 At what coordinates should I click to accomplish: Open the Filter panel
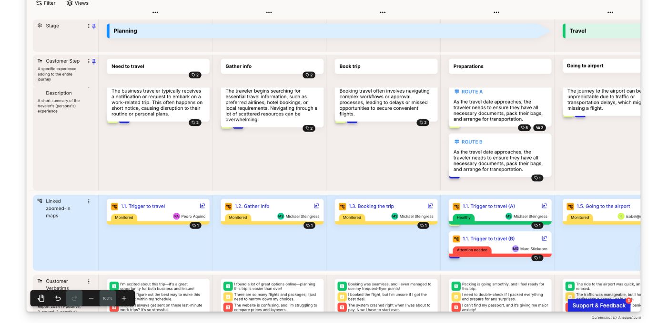click(46, 3)
